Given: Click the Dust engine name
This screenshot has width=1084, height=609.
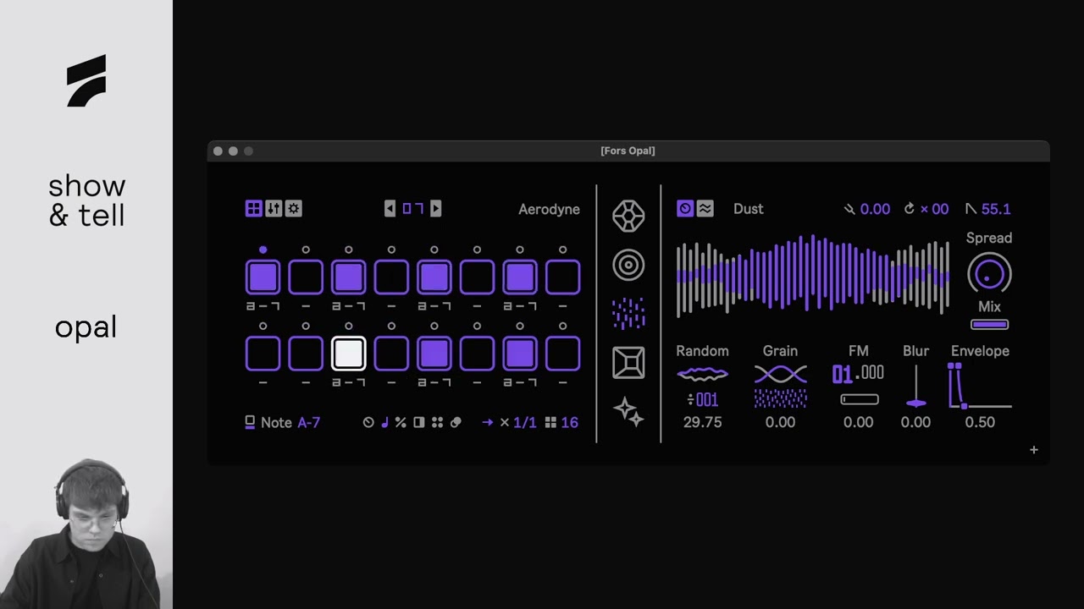Looking at the screenshot, I should pos(748,209).
